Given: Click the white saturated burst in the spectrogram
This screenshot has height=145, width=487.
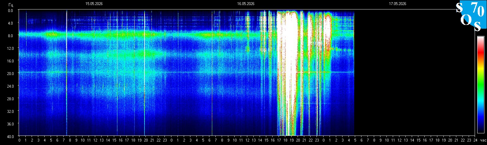Looking at the screenshot, I should click(287, 72).
